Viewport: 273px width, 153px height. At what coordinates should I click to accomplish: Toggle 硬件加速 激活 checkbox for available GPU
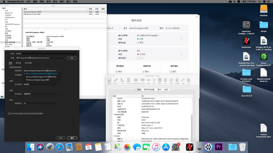(138, 43)
